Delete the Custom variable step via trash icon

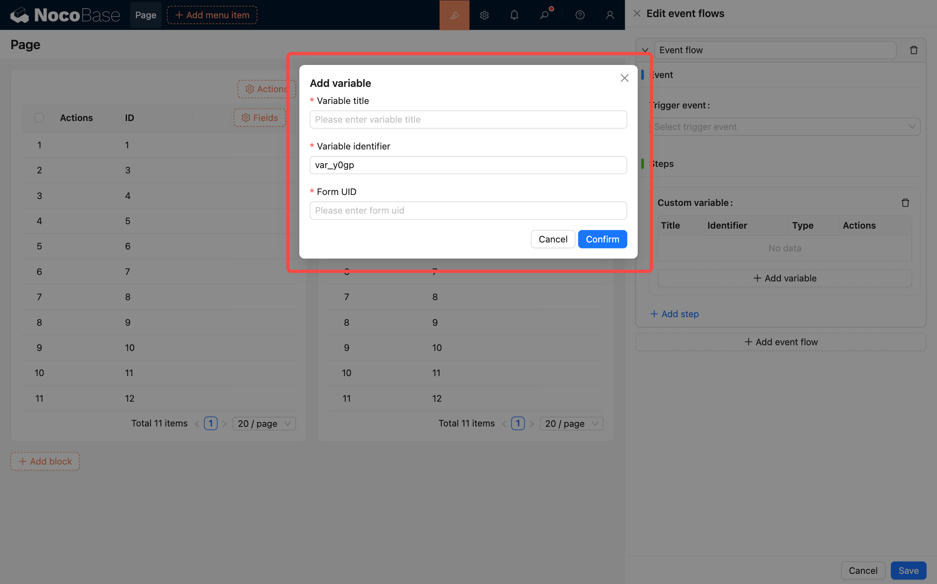coord(905,203)
